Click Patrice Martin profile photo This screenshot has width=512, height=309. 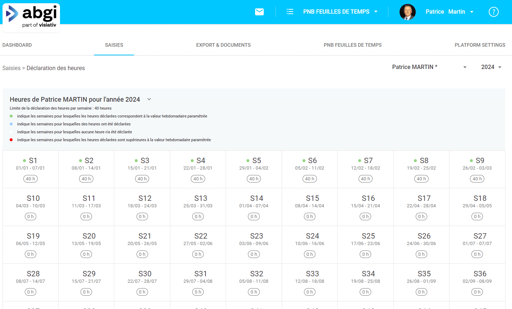(x=407, y=12)
